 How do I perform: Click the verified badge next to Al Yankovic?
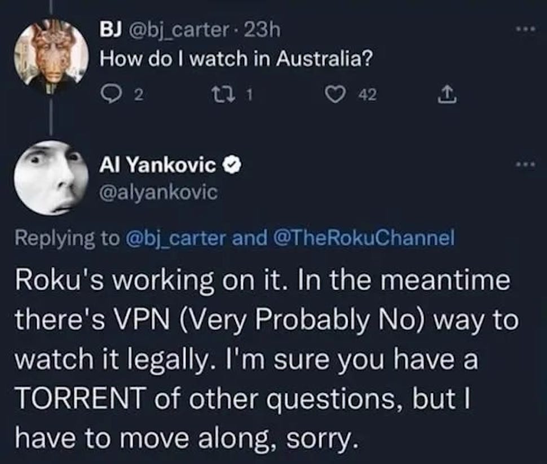pyautogui.click(x=233, y=165)
